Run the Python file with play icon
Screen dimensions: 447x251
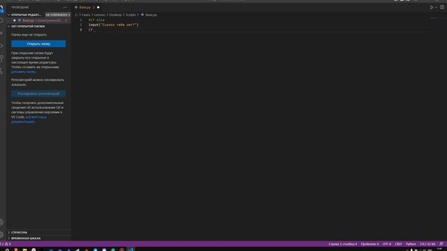tap(432, 8)
